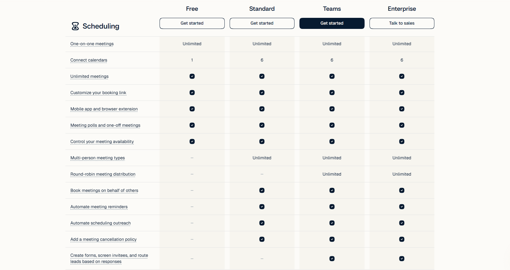Image resolution: width=510 pixels, height=270 pixels.
Task: Open the Connect calendars feature link
Action: pyautogui.click(x=89, y=60)
